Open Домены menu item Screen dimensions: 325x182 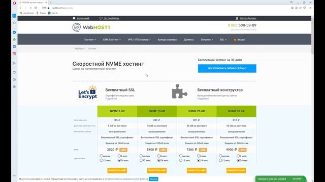tap(188, 39)
